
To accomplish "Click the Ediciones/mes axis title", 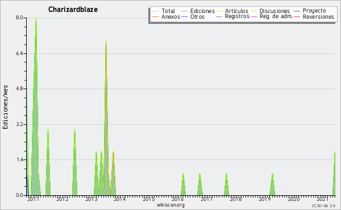I will tap(5, 107).
